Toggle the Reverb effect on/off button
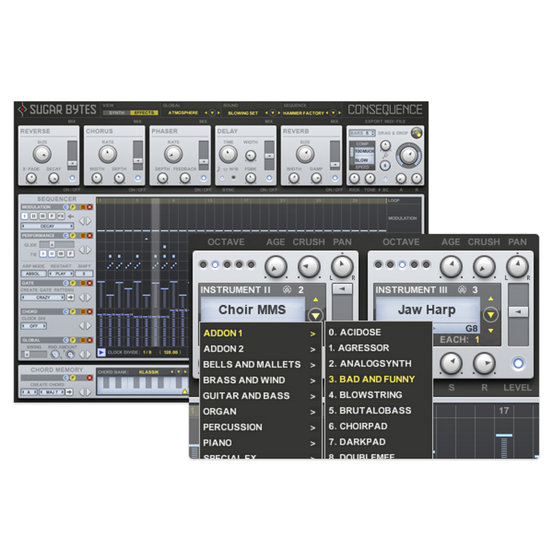The width and height of the screenshot is (553, 553). (335, 178)
